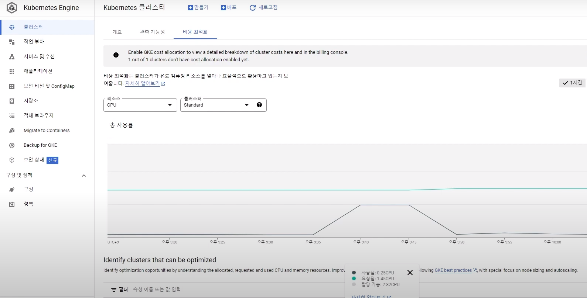Click the plus icon beside 만들기
The height and width of the screenshot is (298, 587).
(191, 8)
